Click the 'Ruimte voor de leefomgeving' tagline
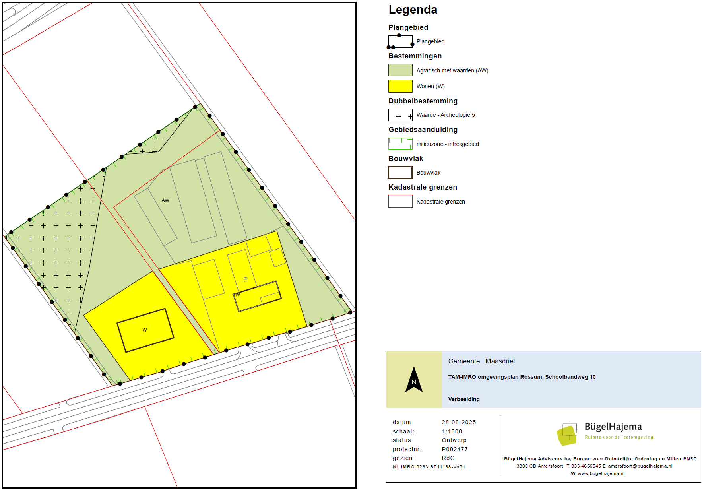Image resolution: width=702 pixels, height=489 pixels. 619,437
